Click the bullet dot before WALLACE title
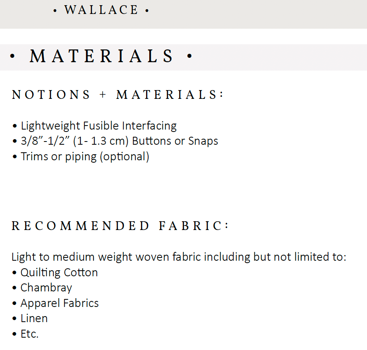367x350 pixels. (x=55, y=11)
